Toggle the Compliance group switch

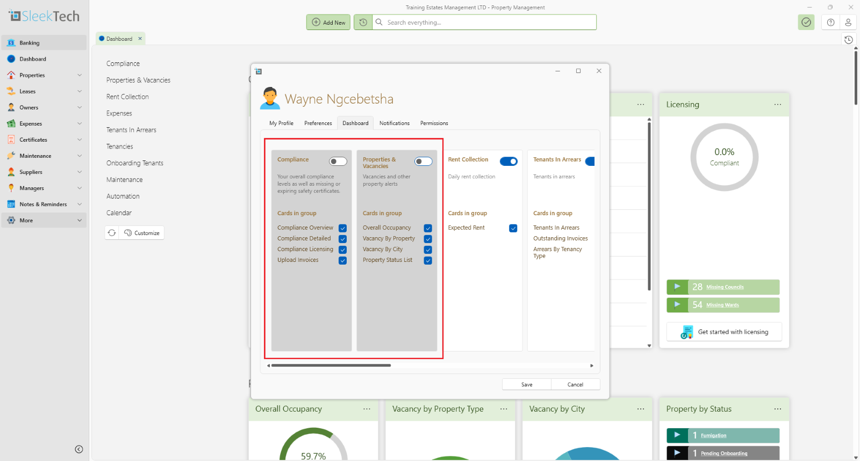pos(338,162)
